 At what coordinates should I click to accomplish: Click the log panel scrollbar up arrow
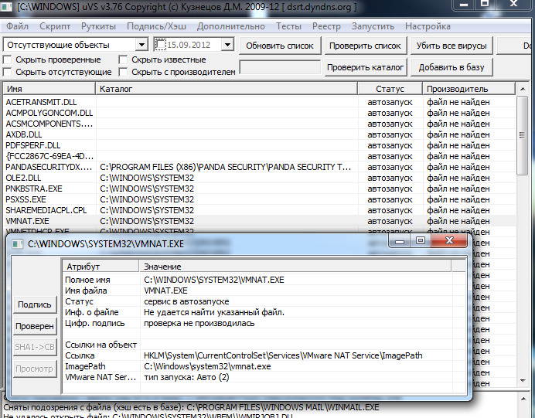pos(523,398)
